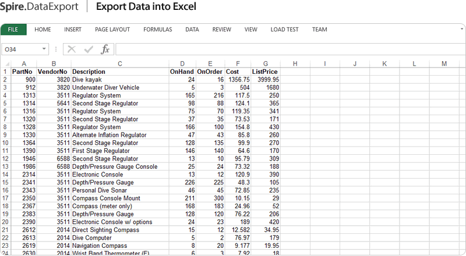Select column H header
This screenshot has width=466, height=256.
click(295, 63)
